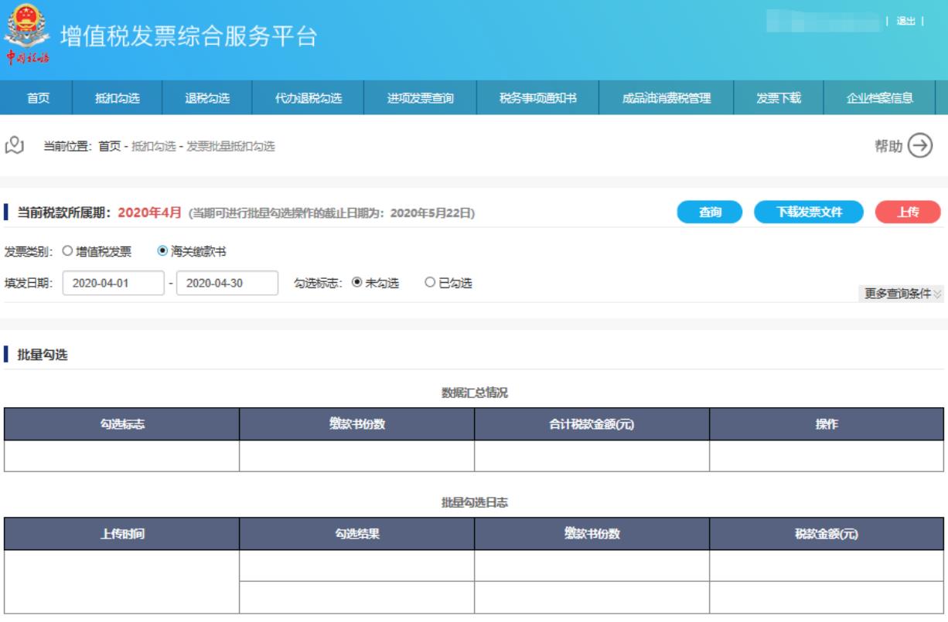The width and height of the screenshot is (948, 622).
Task: Click the start date field 2020-04-01
Action: [x=113, y=283]
